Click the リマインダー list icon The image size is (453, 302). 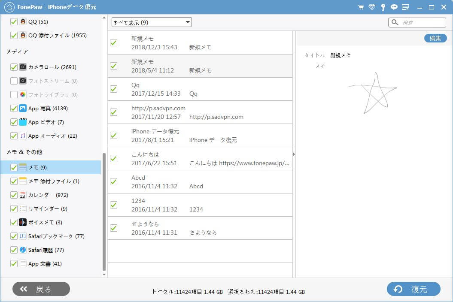click(23, 208)
